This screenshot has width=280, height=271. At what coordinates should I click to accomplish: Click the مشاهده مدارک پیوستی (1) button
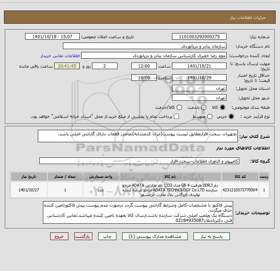click(155, 236)
